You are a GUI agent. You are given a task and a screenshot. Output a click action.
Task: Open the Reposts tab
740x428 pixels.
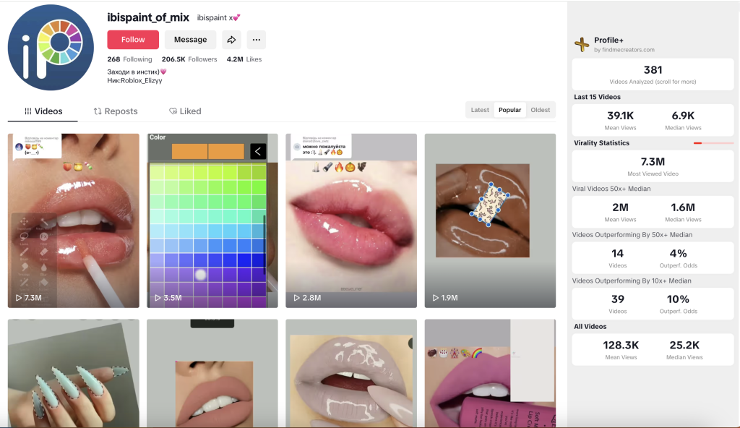coord(116,111)
